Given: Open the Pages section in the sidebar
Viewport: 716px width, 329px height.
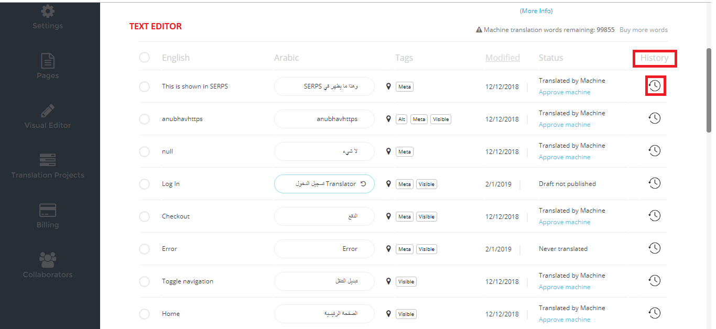Looking at the screenshot, I should click(48, 67).
